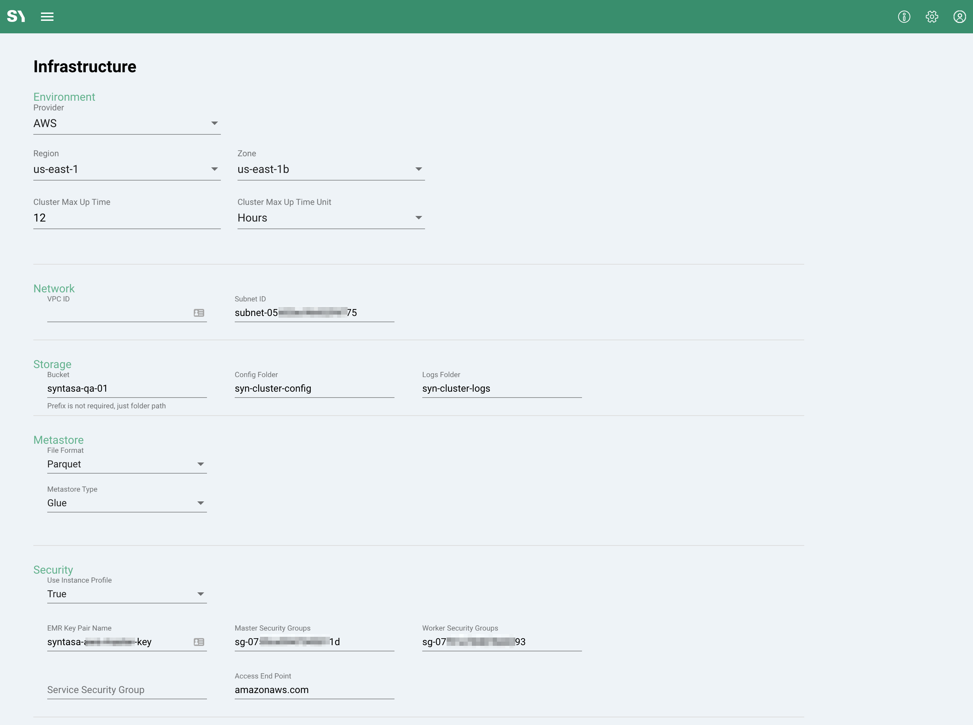Open the hamburger navigation menu
Viewport: 973px width, 725px height.
(x=47, y=17)
